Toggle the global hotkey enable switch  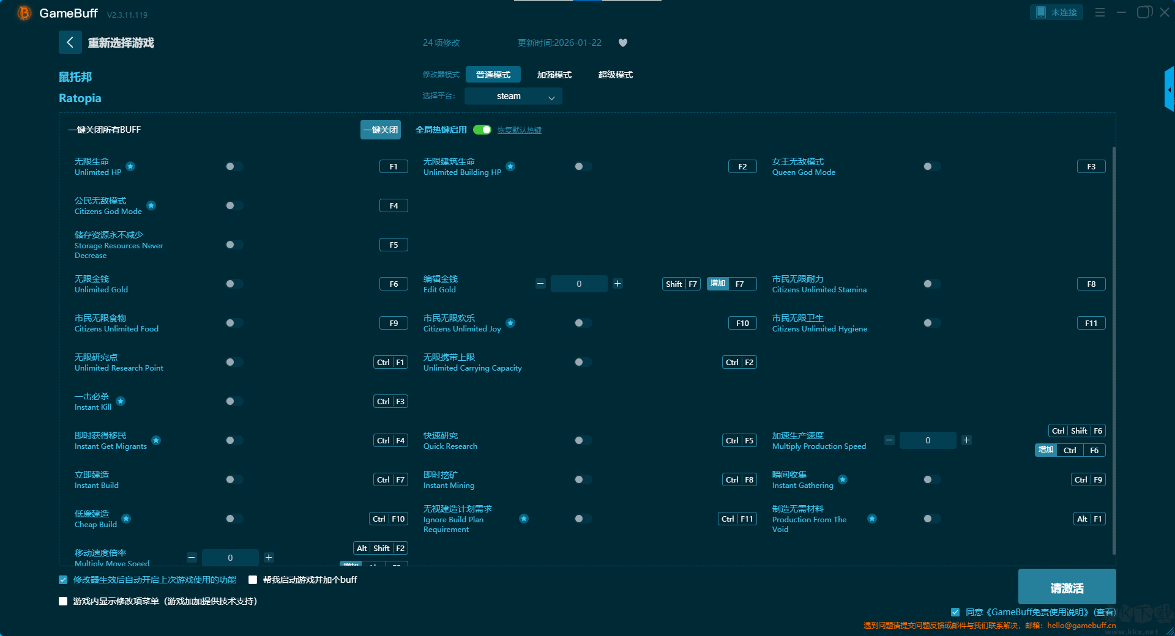(x=482, y=130)
